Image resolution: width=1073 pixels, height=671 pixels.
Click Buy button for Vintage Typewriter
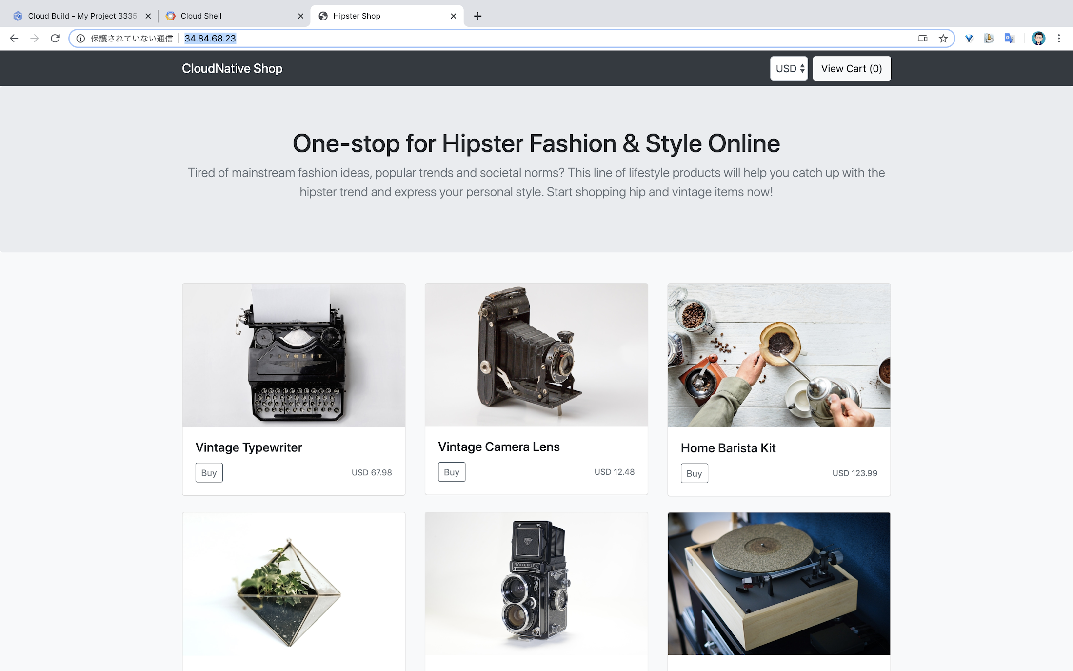(x=208, y=472)
